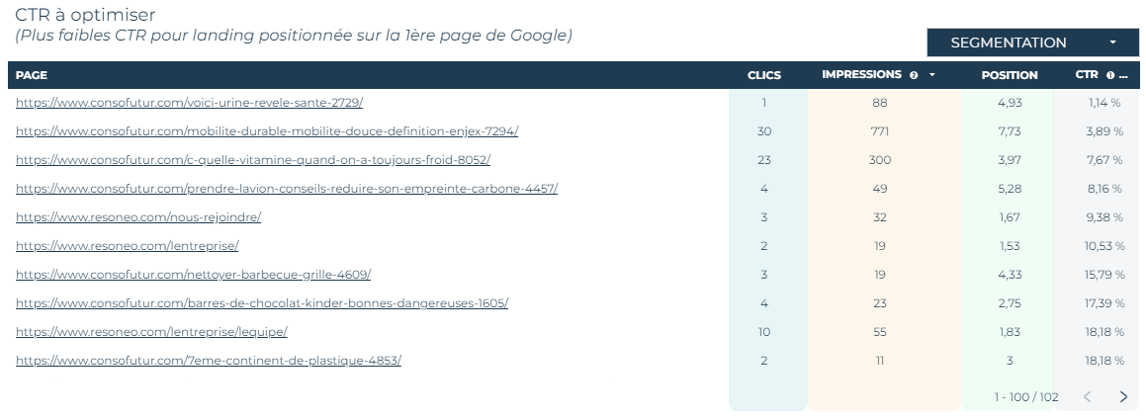Open the mobilite-durable-mobilite-douce link
The width and height of the screenshot is (1146, 418).
coord(267,131)
